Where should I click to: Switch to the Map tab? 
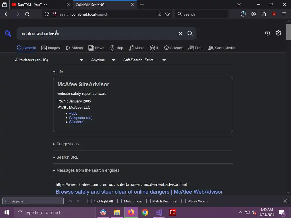pos(117,48)
